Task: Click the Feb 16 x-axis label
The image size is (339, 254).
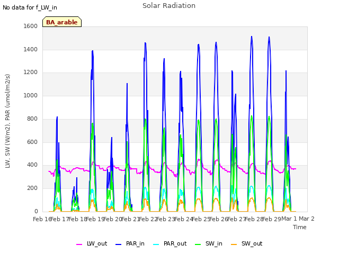Action: click(42, 219)
